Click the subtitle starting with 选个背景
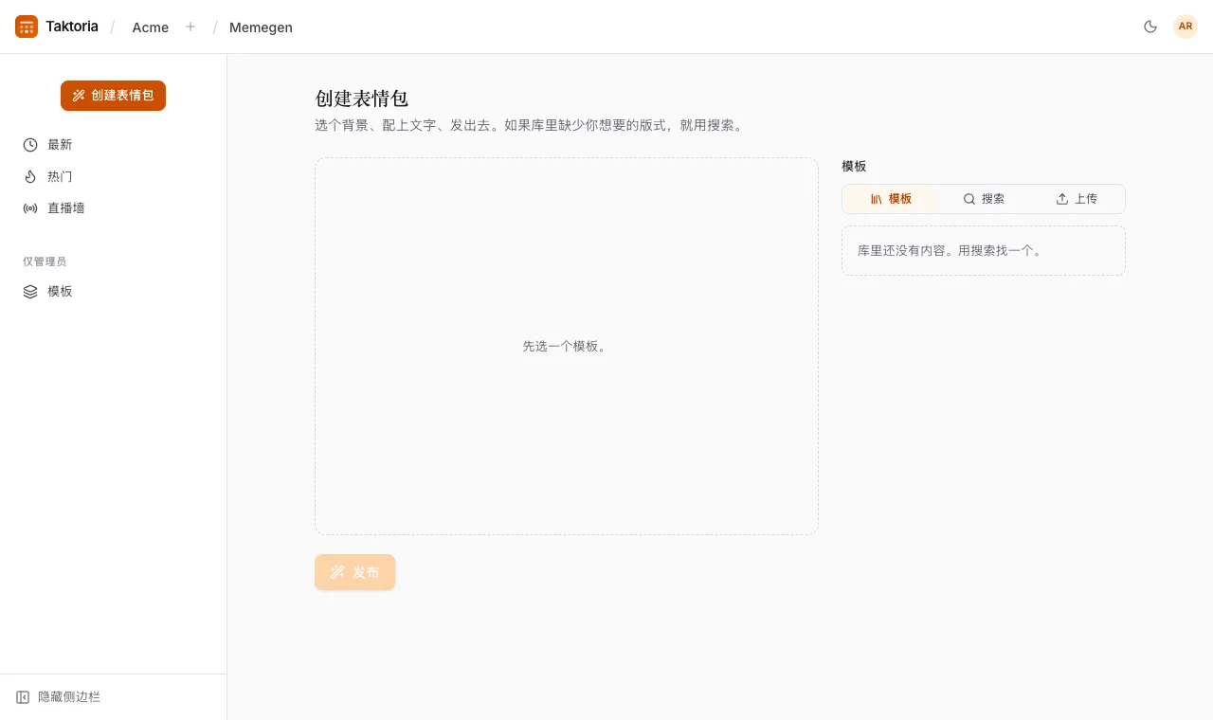Image resolution: width=1213 pixels, height=720 pixels. click(530, 125)
